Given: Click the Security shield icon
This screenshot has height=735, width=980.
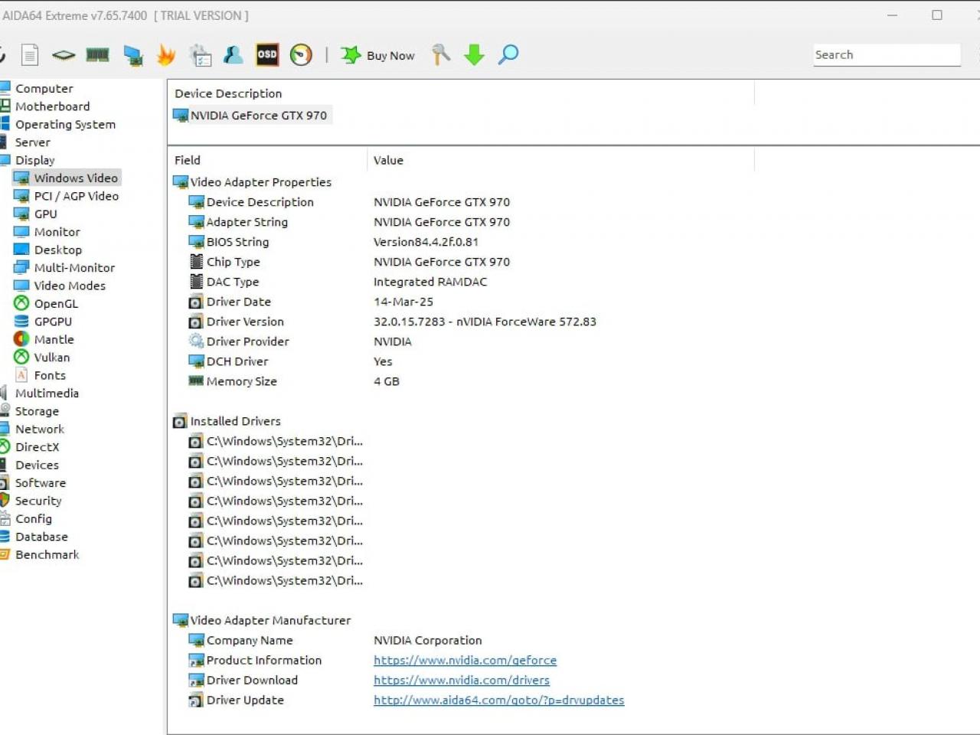Looking at the screenshot, I should coord(5,501).
